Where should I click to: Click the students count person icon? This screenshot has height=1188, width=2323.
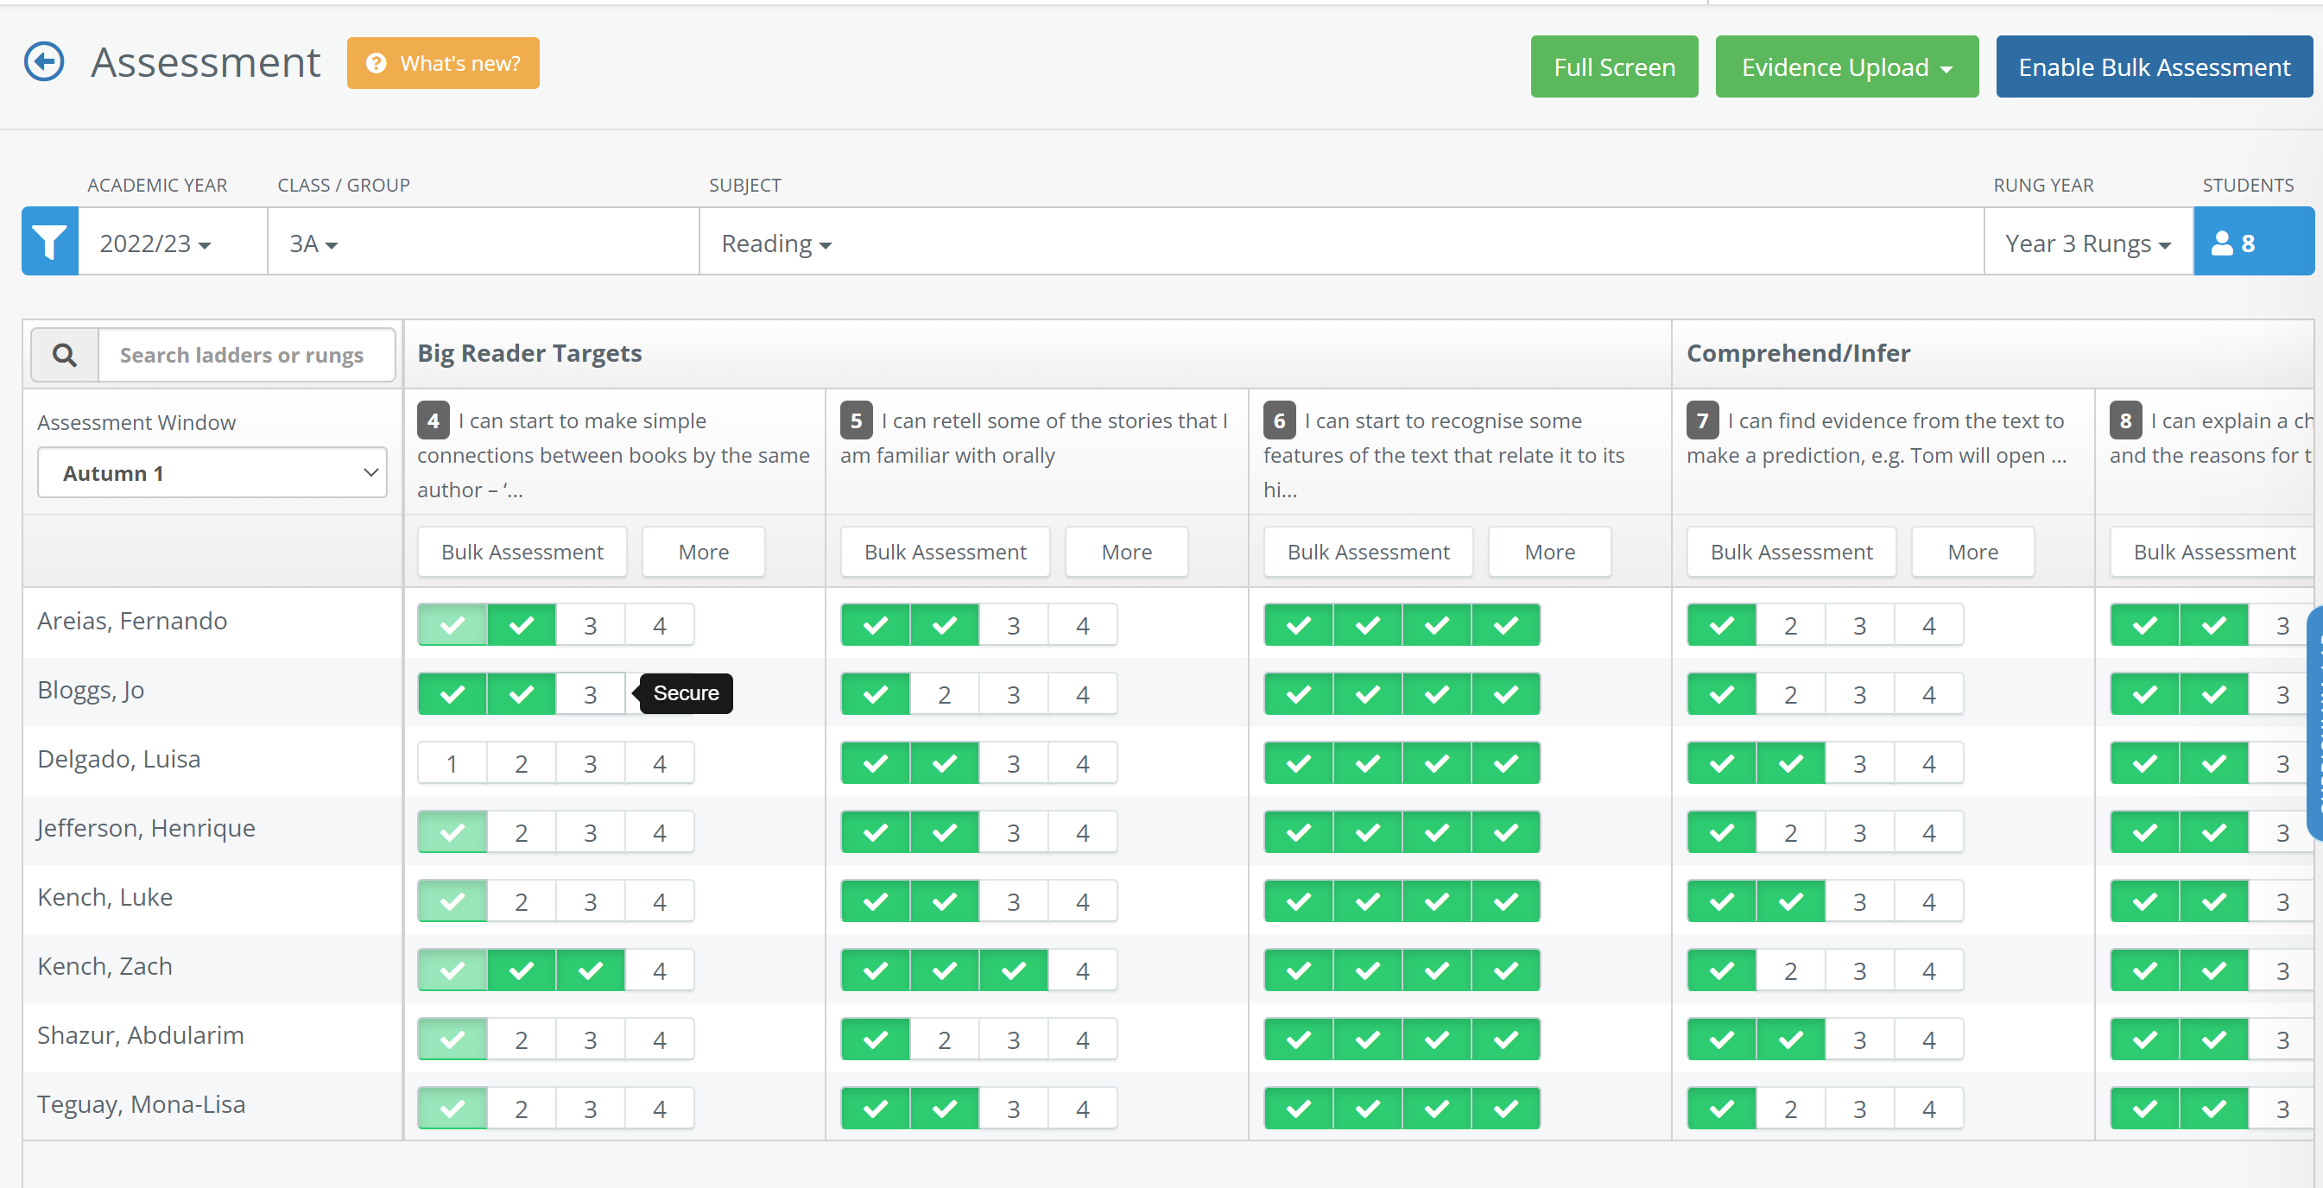click(2223, 243)
